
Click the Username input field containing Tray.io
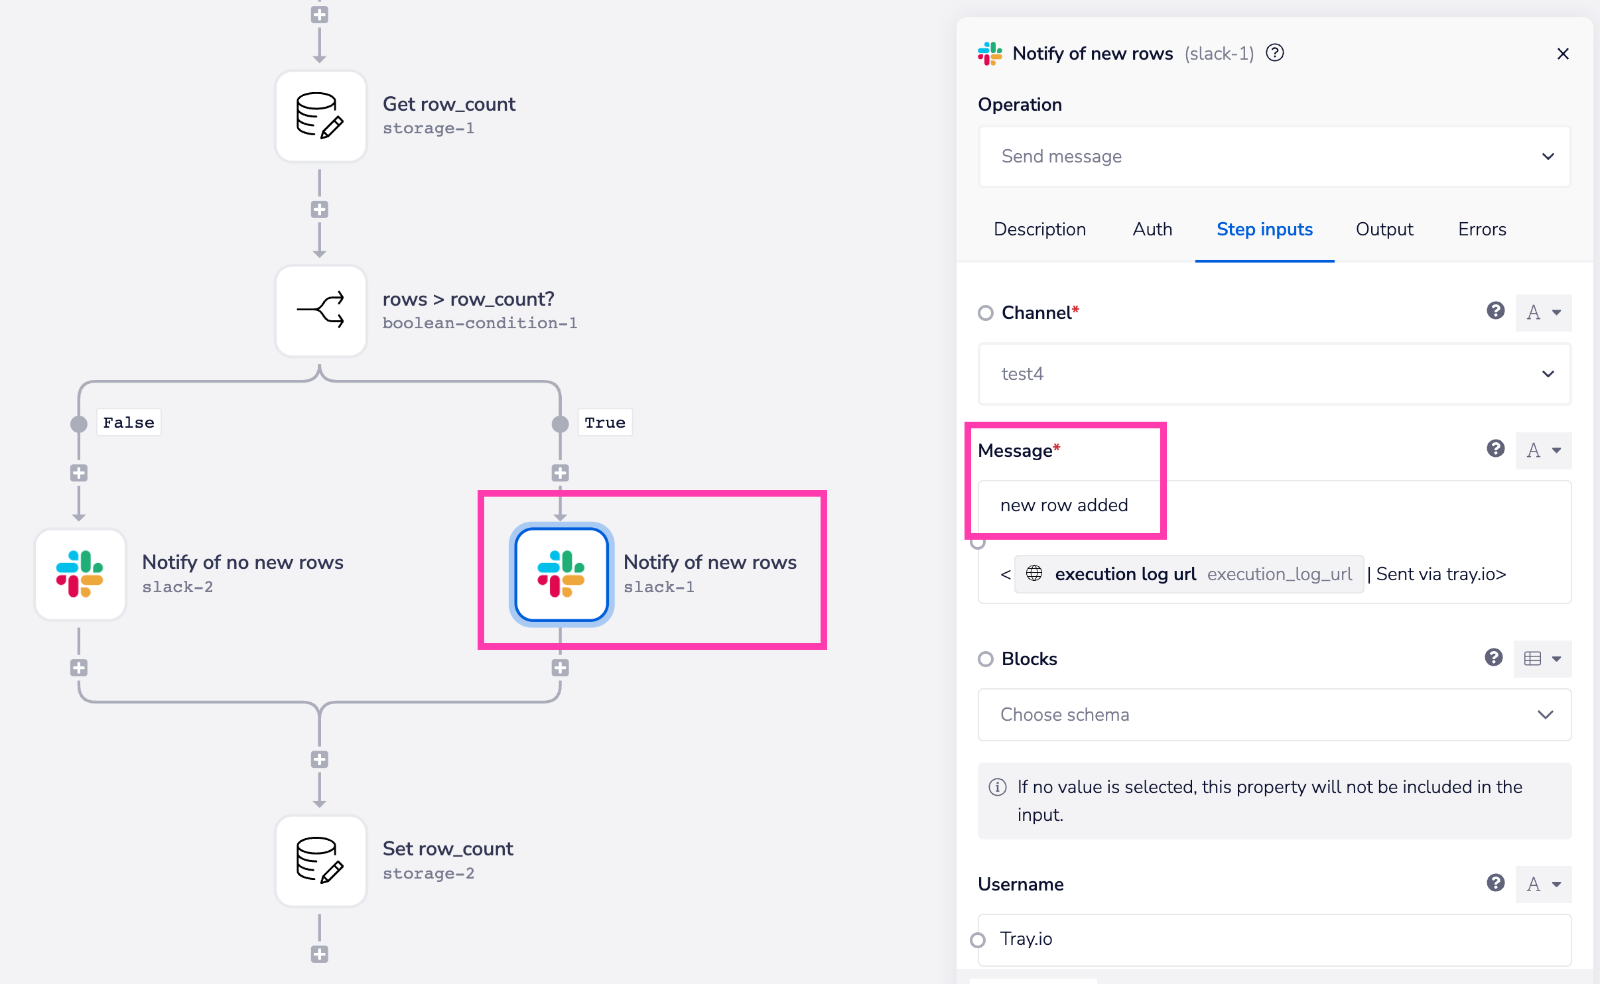tap(1274, 940)
